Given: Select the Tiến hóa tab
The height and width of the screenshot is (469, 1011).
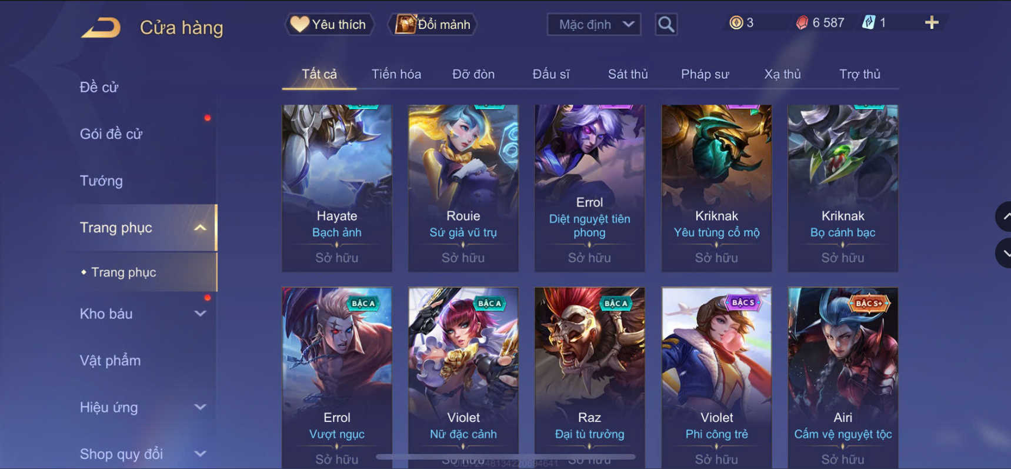Looking at the screenshot, I should click(396, 74).
